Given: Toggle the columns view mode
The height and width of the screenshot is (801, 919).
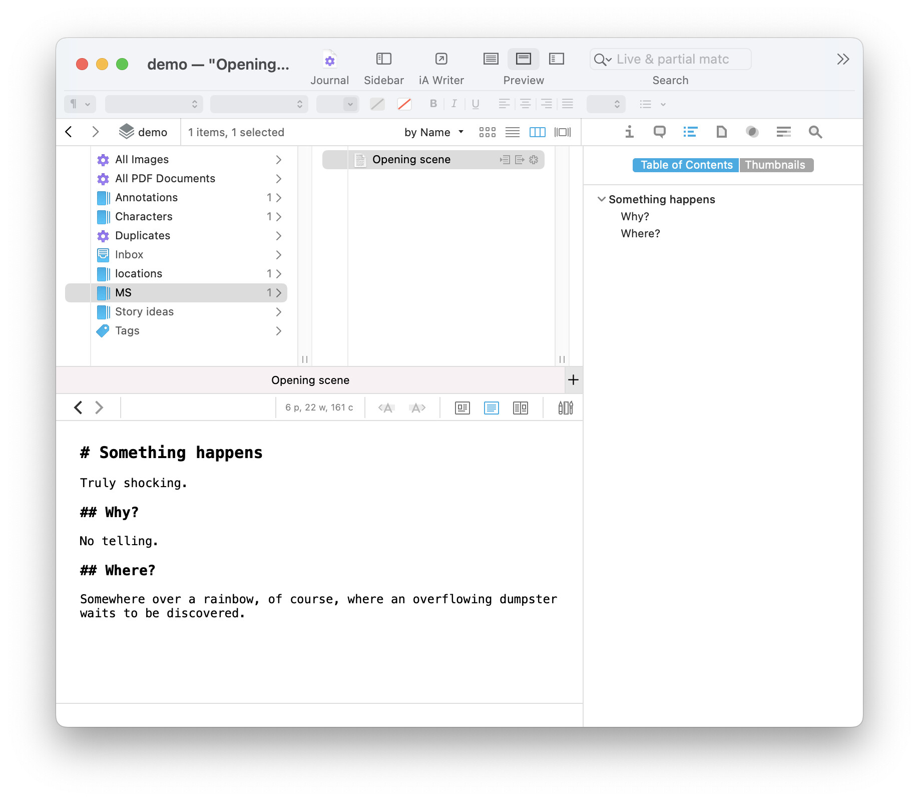Looking at the screenshot, I should (x=537, y=132).
